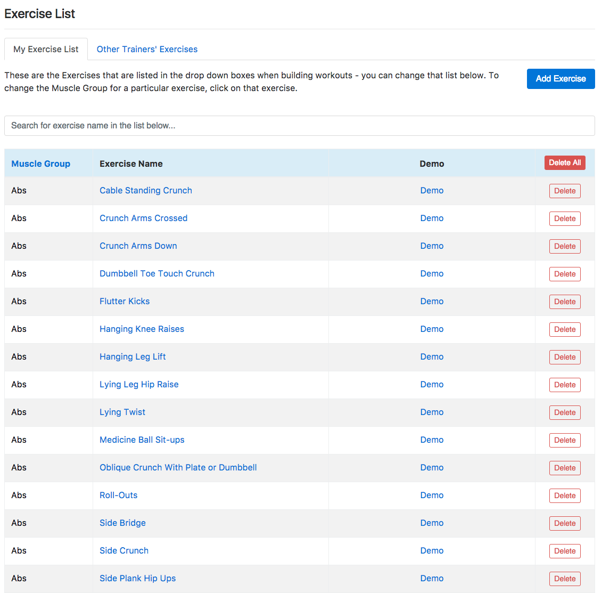Open Crunch Arms Down exercise

click(138, 246)
